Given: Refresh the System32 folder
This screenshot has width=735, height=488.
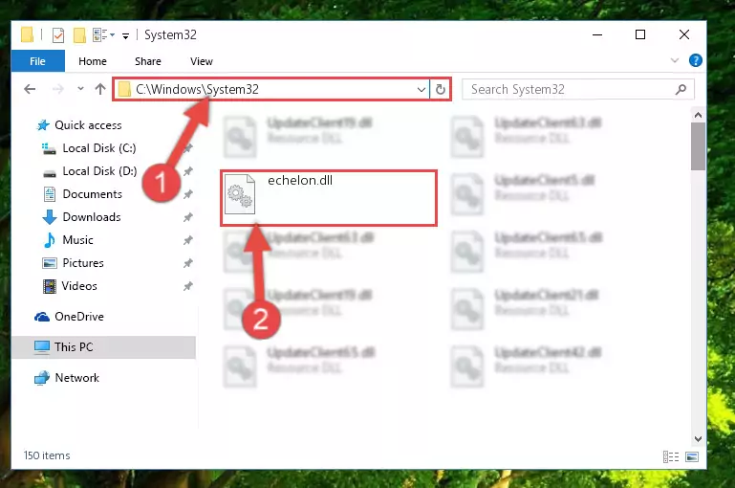Looking at the screenshot, I should click(x=441, y=89).
